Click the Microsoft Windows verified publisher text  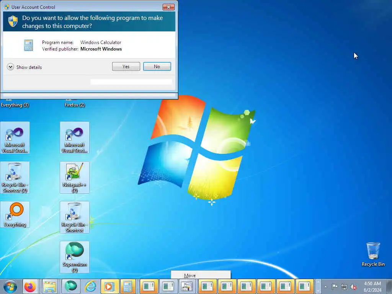pyautogui.click(x=101, y=49)
